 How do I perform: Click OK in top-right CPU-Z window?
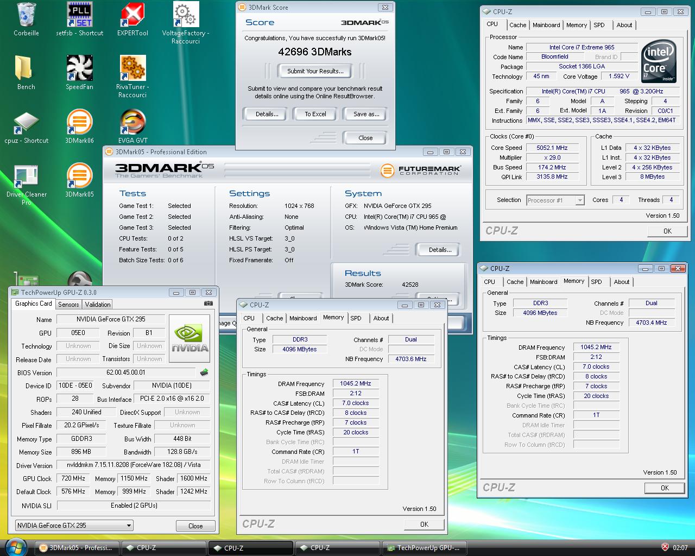(x=667, y=231)
